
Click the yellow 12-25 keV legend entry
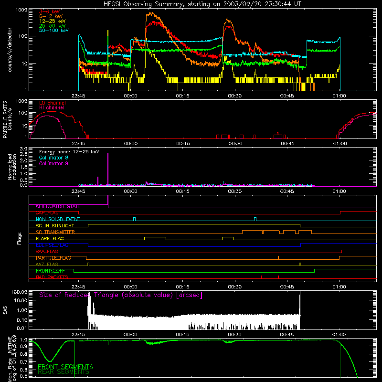(x=53, y=21)
